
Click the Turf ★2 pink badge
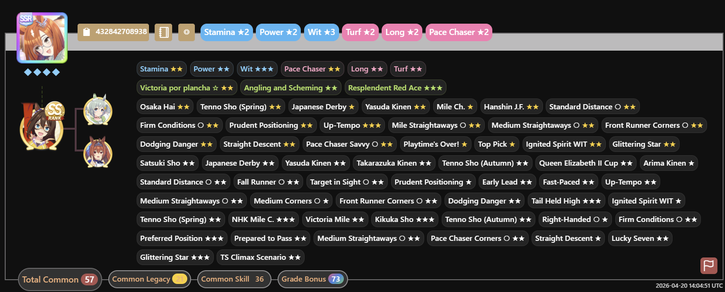click(x=360, y=32)
